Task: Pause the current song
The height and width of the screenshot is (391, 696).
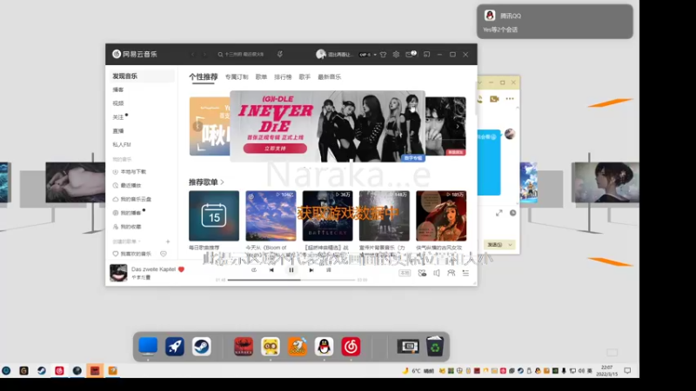Action: click(x=291, y=270)
